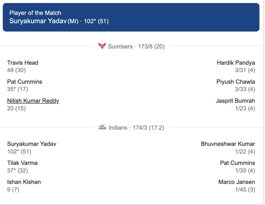
Task: Open the Player of the Match banner
Action: click(x=131, y=17)
